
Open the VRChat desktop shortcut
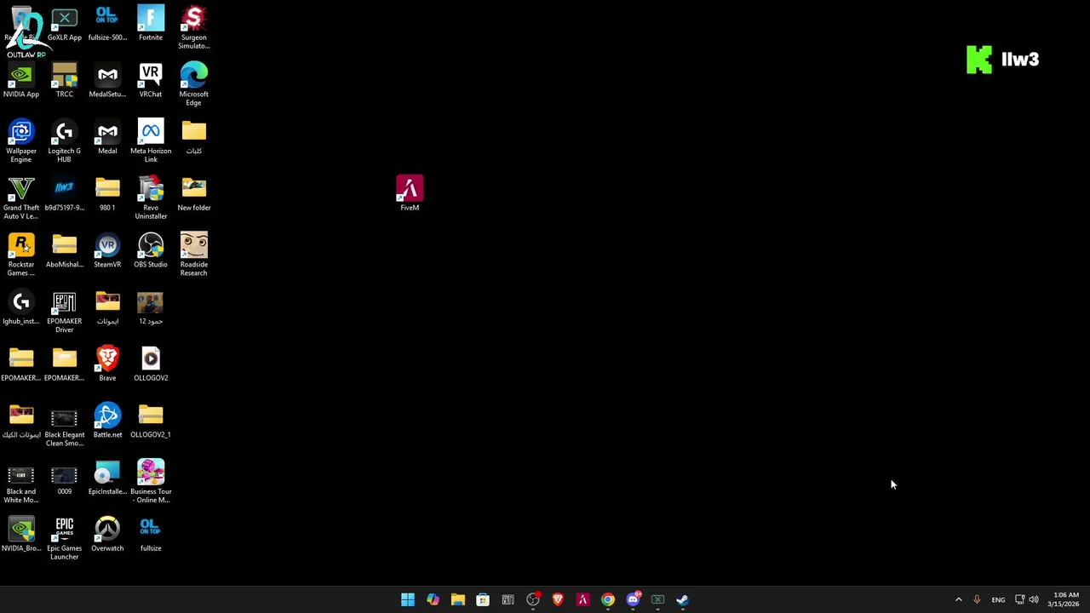151,81
